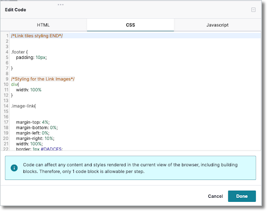Click the "width: 100%;" line on row 21

tap(29, 144)
